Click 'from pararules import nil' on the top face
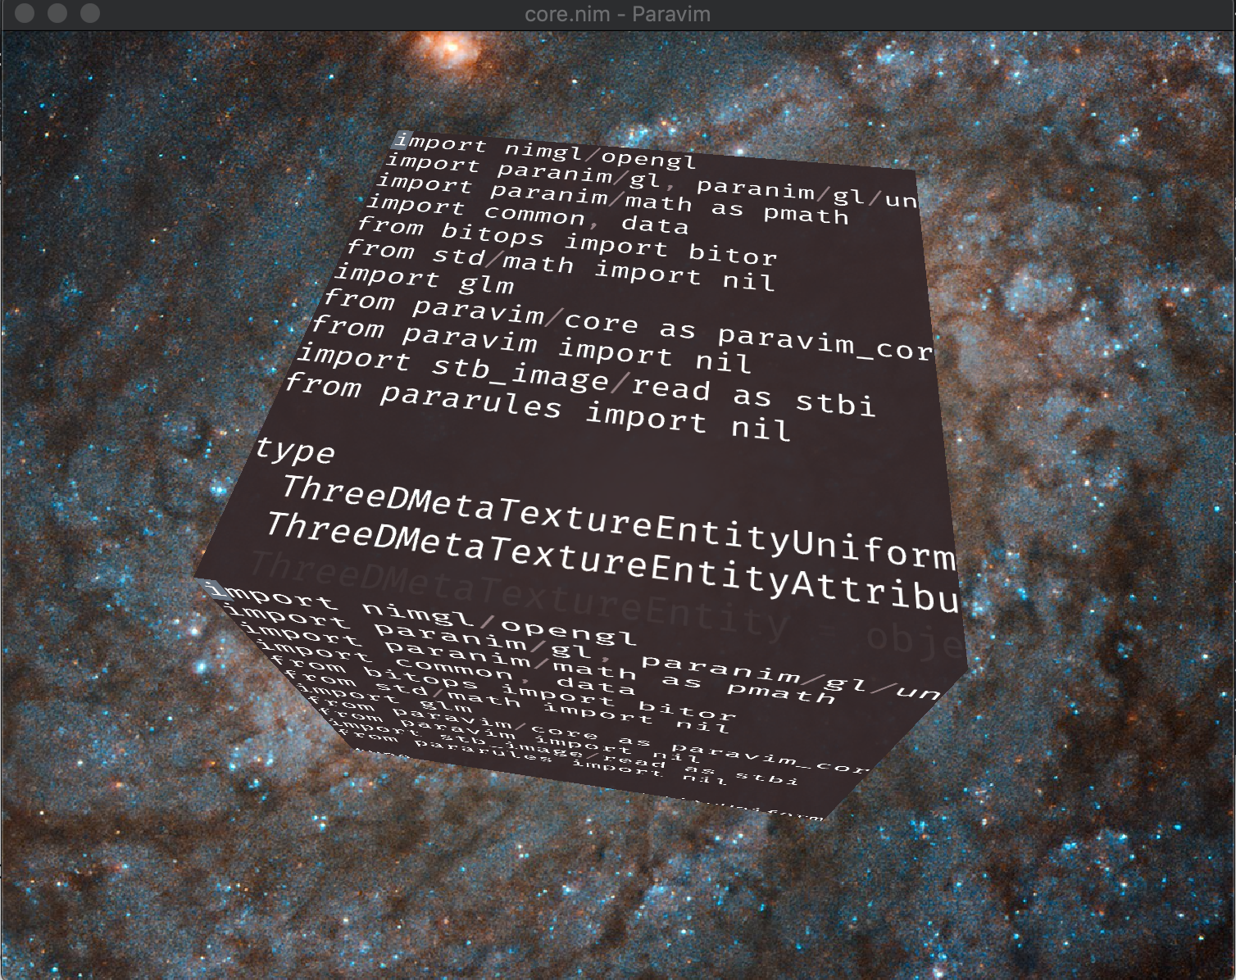Viewport: 1236px width, 980px height. click(x=537, y=406)
